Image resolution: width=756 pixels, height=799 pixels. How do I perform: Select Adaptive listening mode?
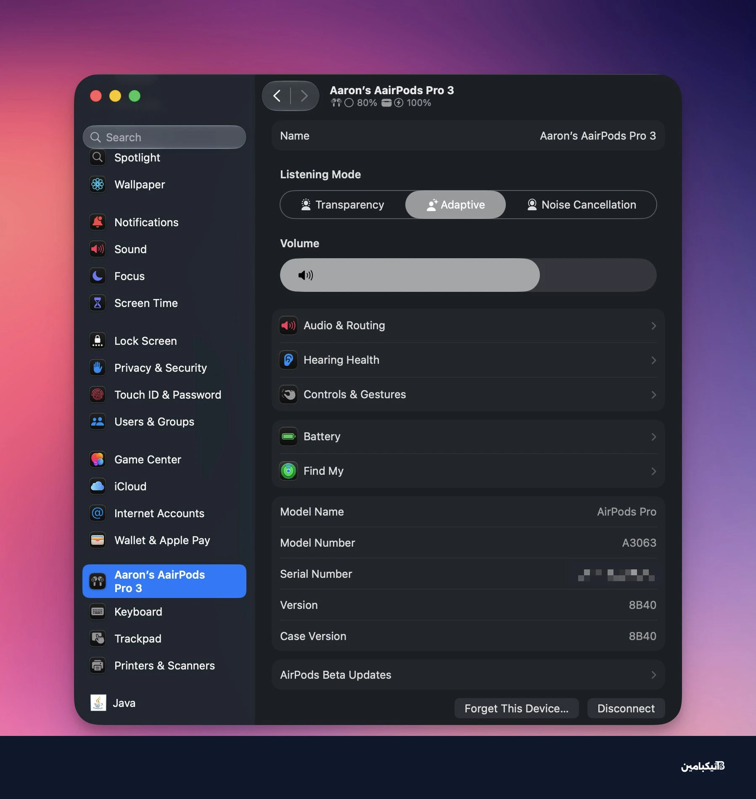pos(455,205)
